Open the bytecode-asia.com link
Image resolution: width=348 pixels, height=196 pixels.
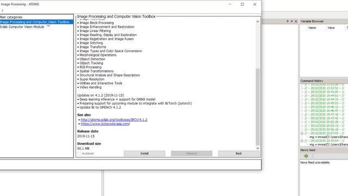[105, 124]
